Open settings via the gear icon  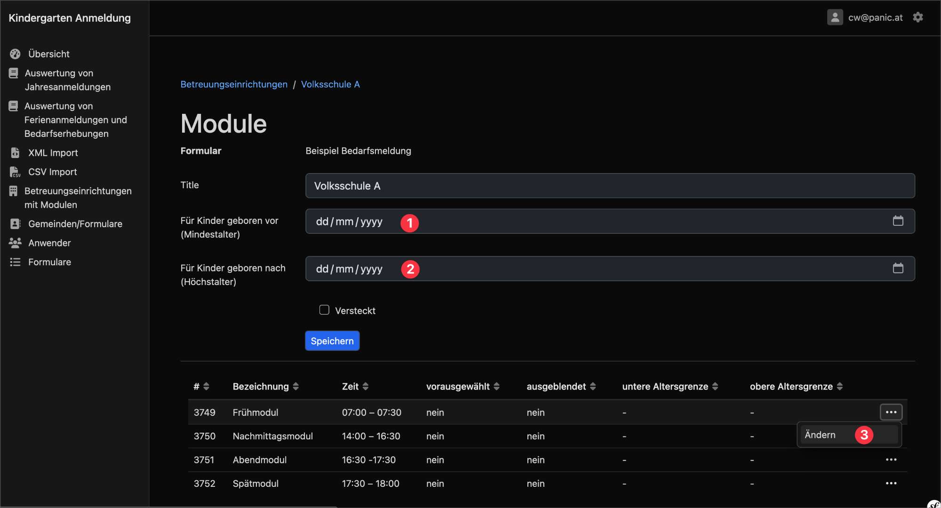pos(918,17)
